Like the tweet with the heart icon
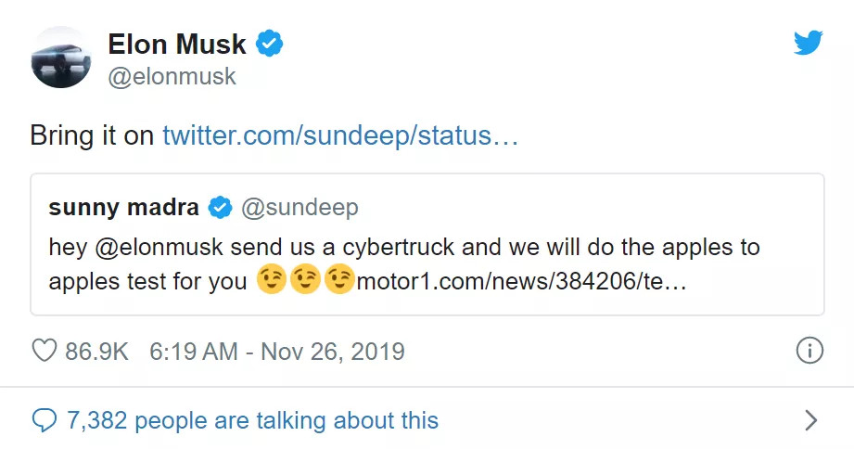Viewport: 854px width, 449px height. click(45, 351)
